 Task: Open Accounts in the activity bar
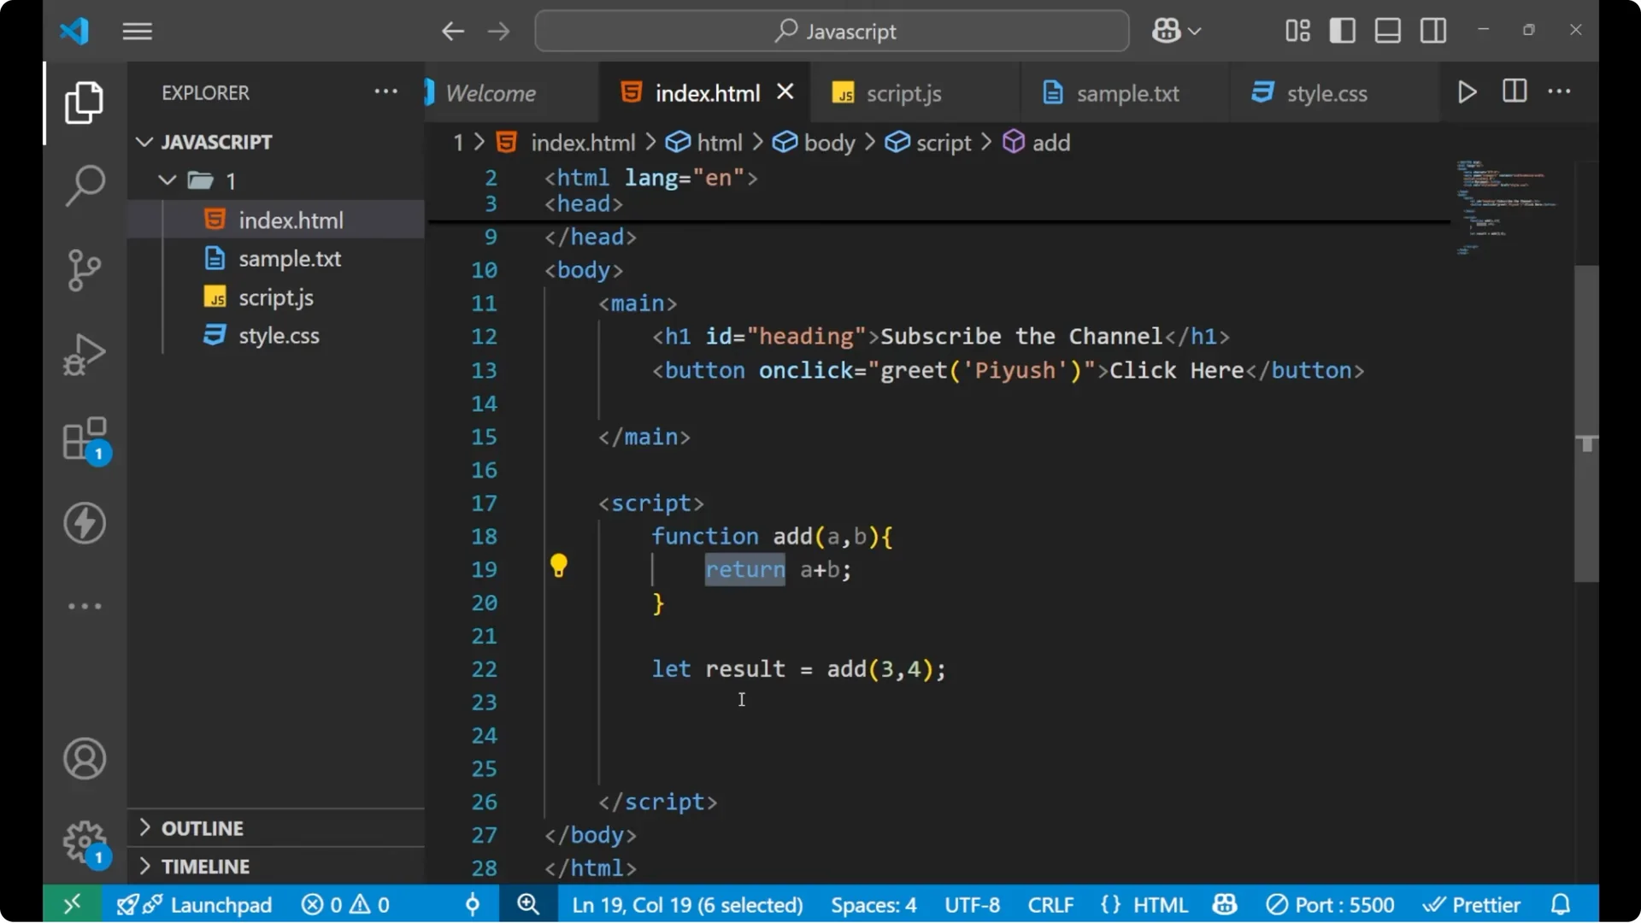click(84, 759)
